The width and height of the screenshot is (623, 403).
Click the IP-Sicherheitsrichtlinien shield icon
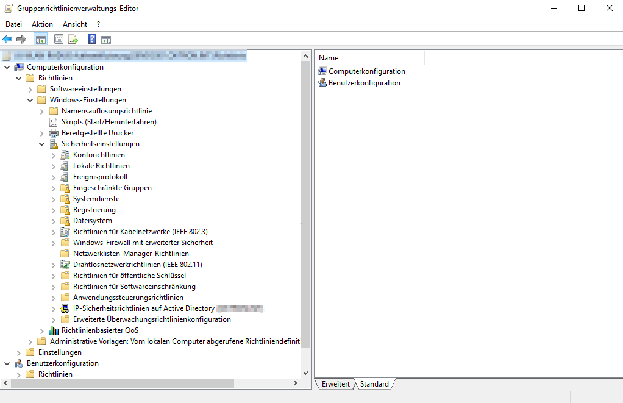tap(65, 308)
